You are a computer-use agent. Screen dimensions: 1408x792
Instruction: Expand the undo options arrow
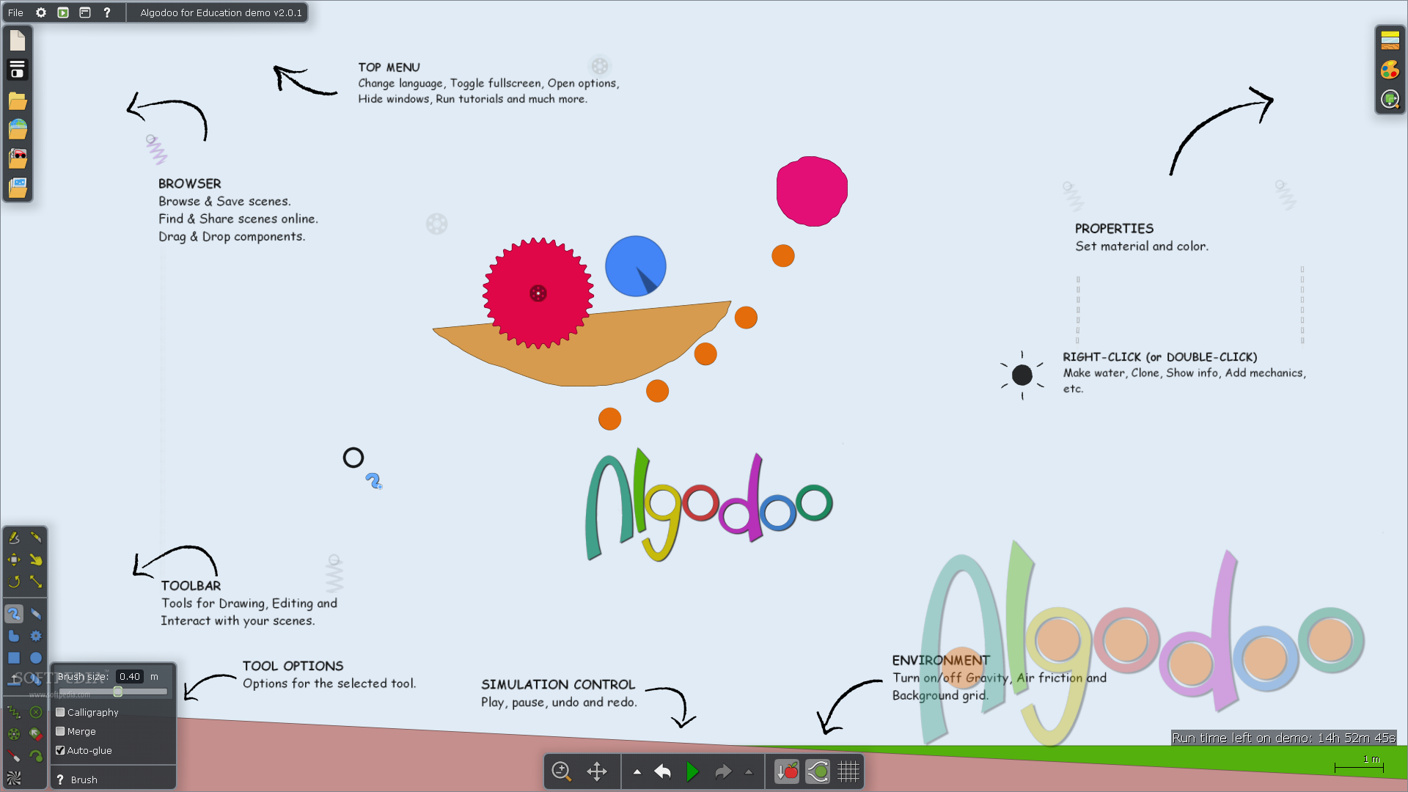click(x=637, y=771)
